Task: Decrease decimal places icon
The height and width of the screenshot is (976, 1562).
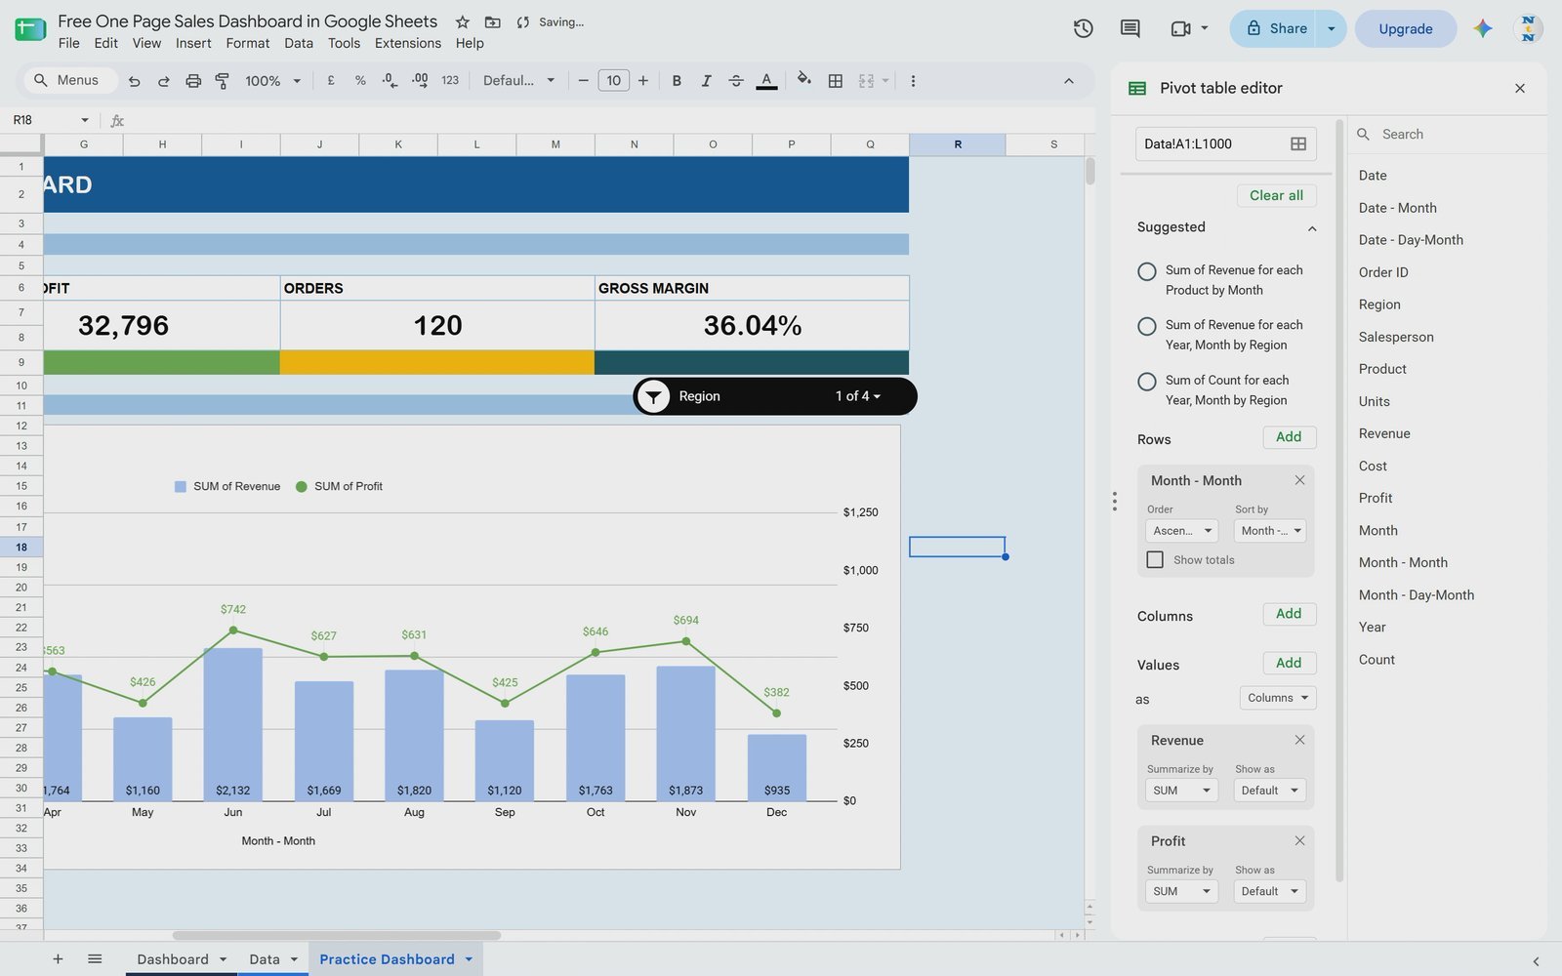Action: [x=390, y=81]
